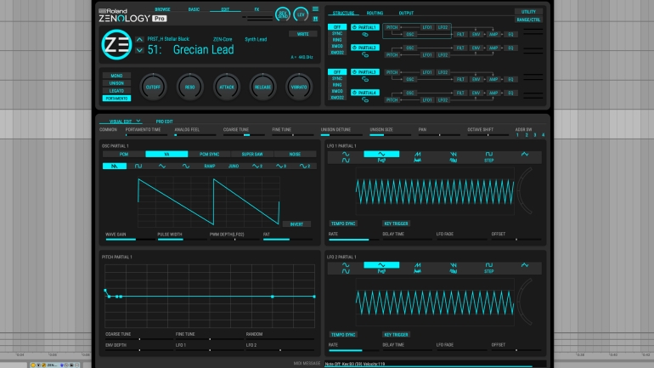
Task: Click the link icon under PARTIAL3
Action: click(x=365, y=79)
